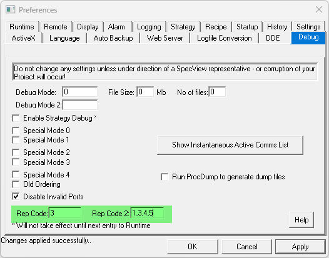Switch to the Runtime tab
Image resolution: width=329 pixels, height=258 pixels.
(22, 27)
